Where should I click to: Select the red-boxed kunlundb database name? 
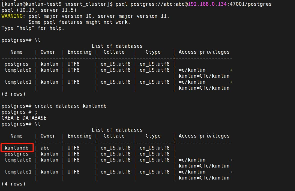click(17, 148)
